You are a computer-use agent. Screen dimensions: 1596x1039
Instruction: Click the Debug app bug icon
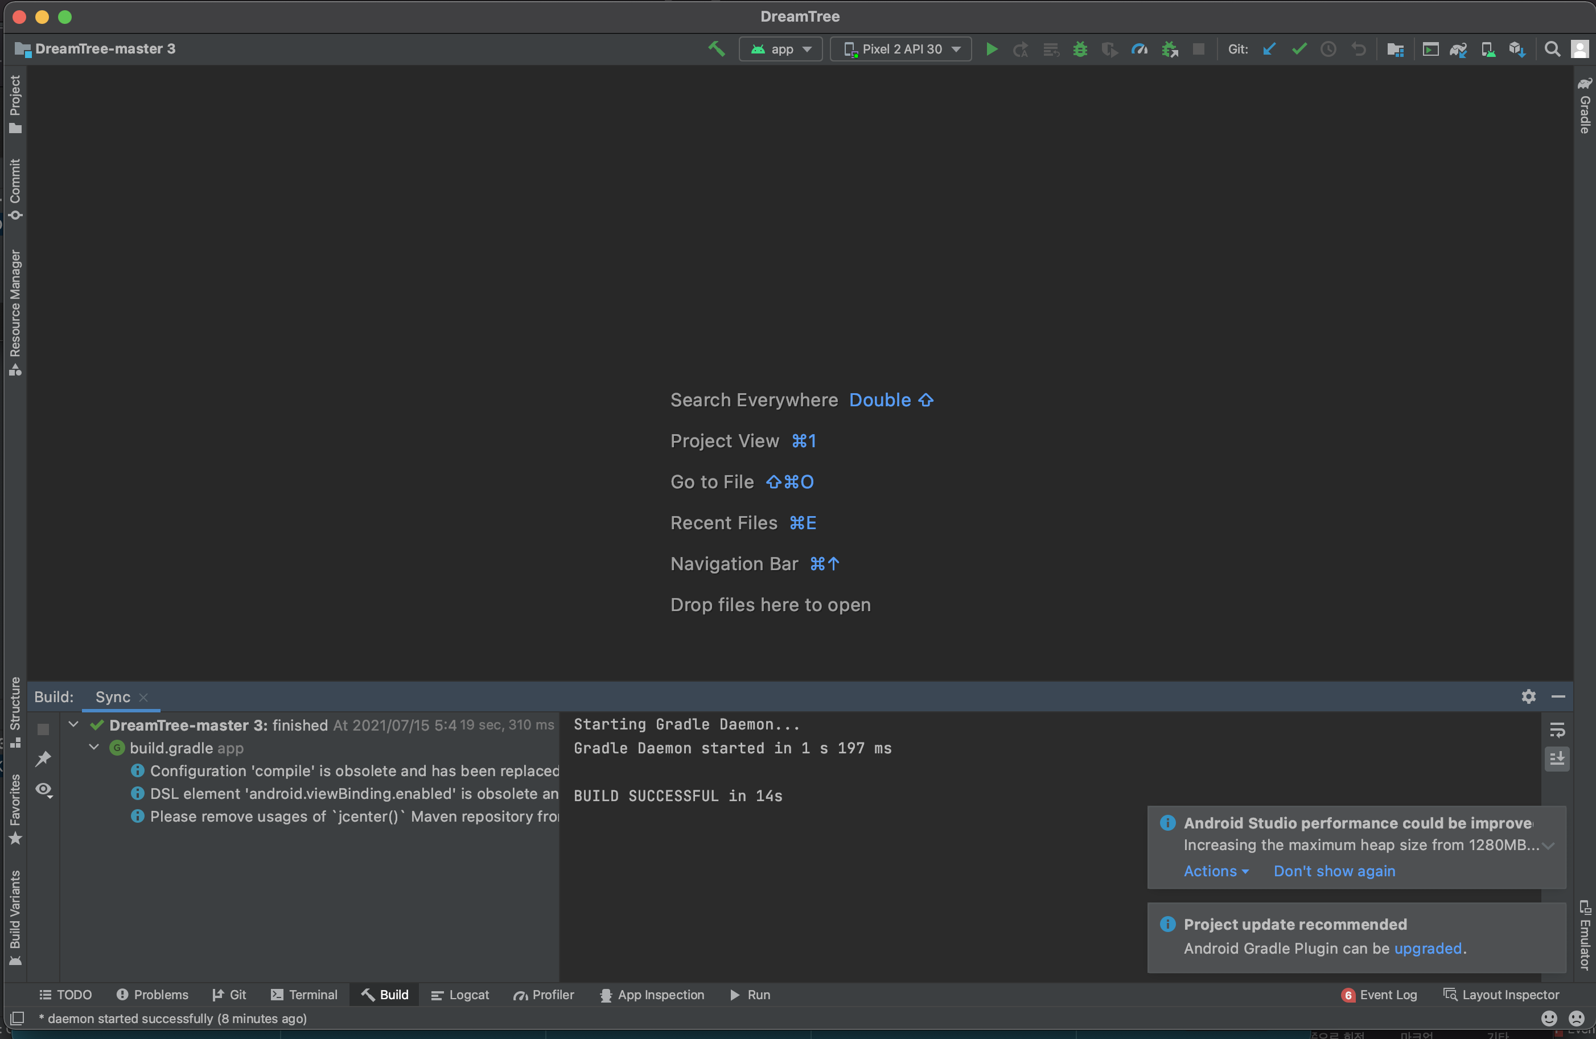click(1080, 49)
